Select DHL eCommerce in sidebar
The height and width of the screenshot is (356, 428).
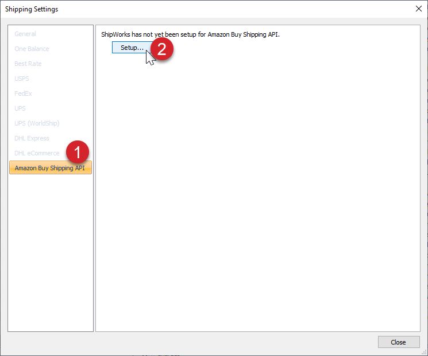37,153
